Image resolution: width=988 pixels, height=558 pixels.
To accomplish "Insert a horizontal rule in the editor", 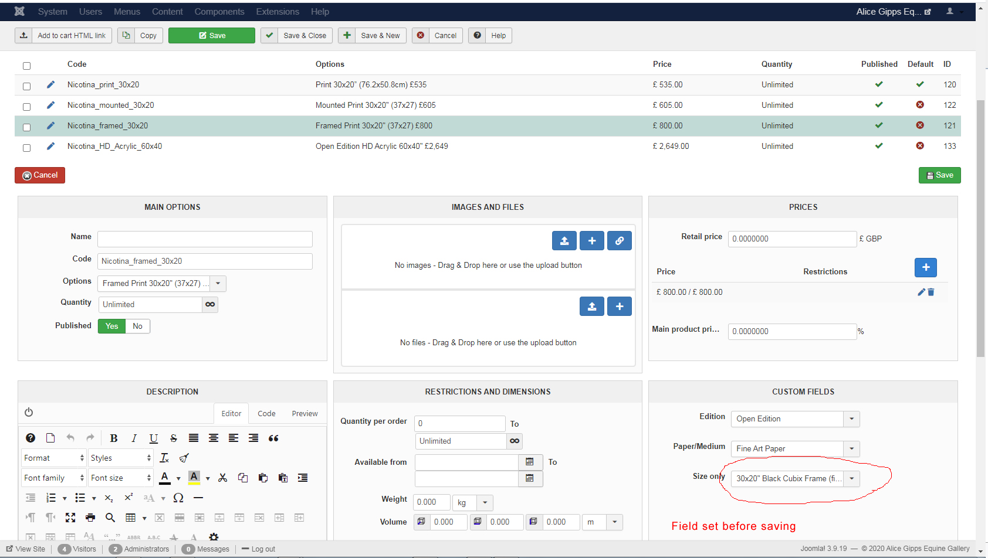I will pyautogui.click(x=198, y=498).
